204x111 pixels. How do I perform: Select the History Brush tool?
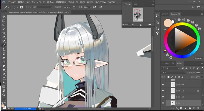pyautogui.click(x=4, y=54)
